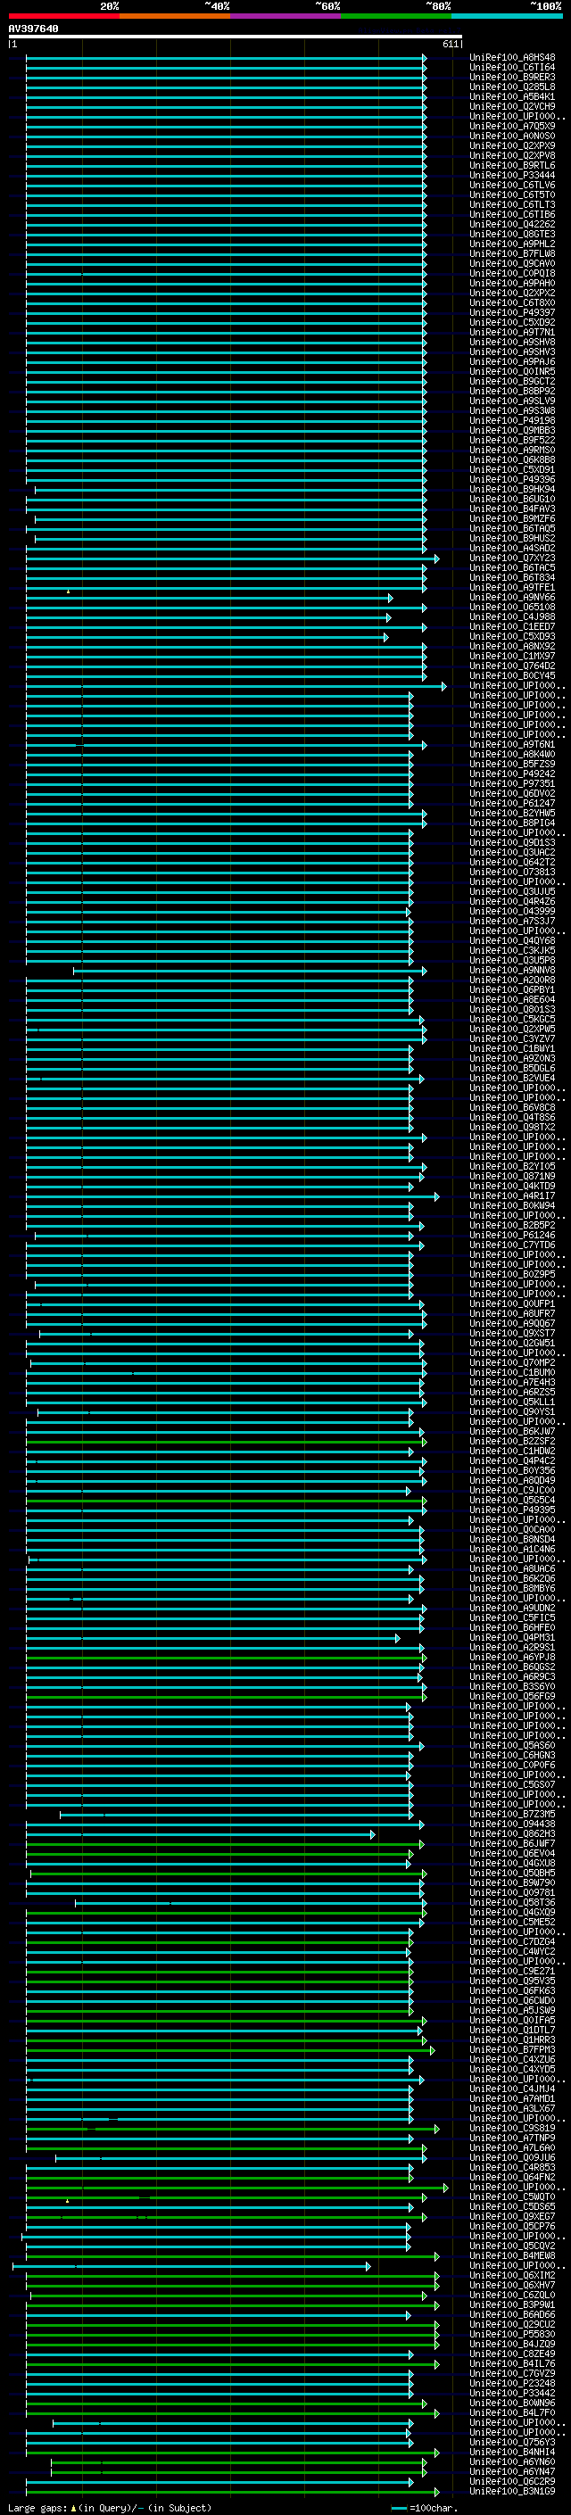571x2515 pixels.
Task: Click the UniRef100_C5XD93 label
Action: coord(512,637)
